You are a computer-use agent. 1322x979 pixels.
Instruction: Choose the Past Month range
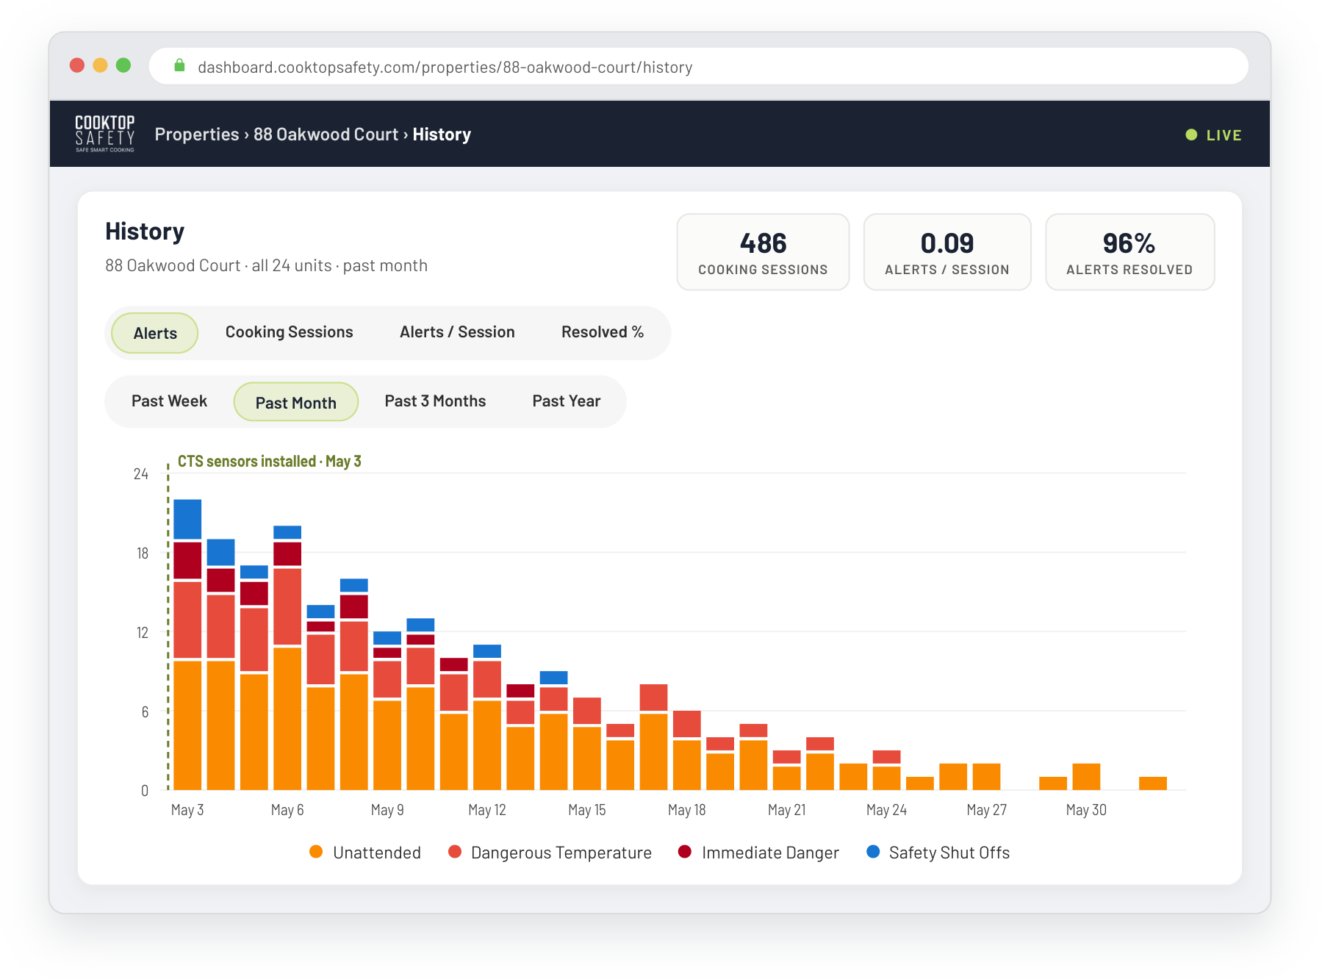point(296,402)
